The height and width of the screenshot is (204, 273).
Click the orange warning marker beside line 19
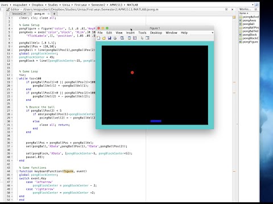click(234, 82)
